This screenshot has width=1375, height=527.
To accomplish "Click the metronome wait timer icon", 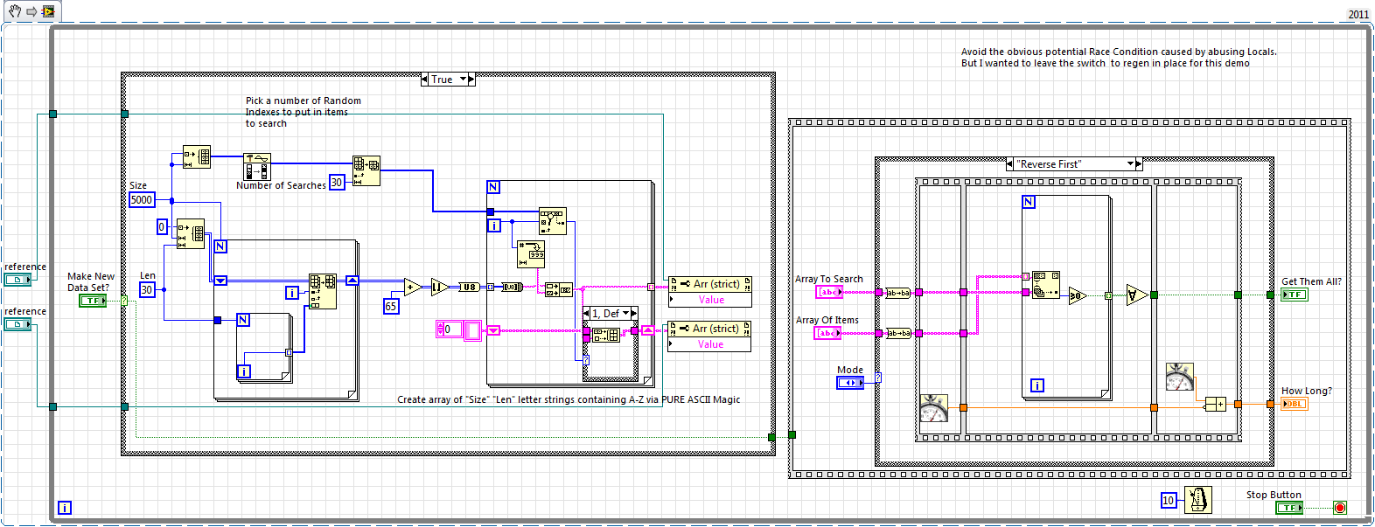I will click(1197, 500).
